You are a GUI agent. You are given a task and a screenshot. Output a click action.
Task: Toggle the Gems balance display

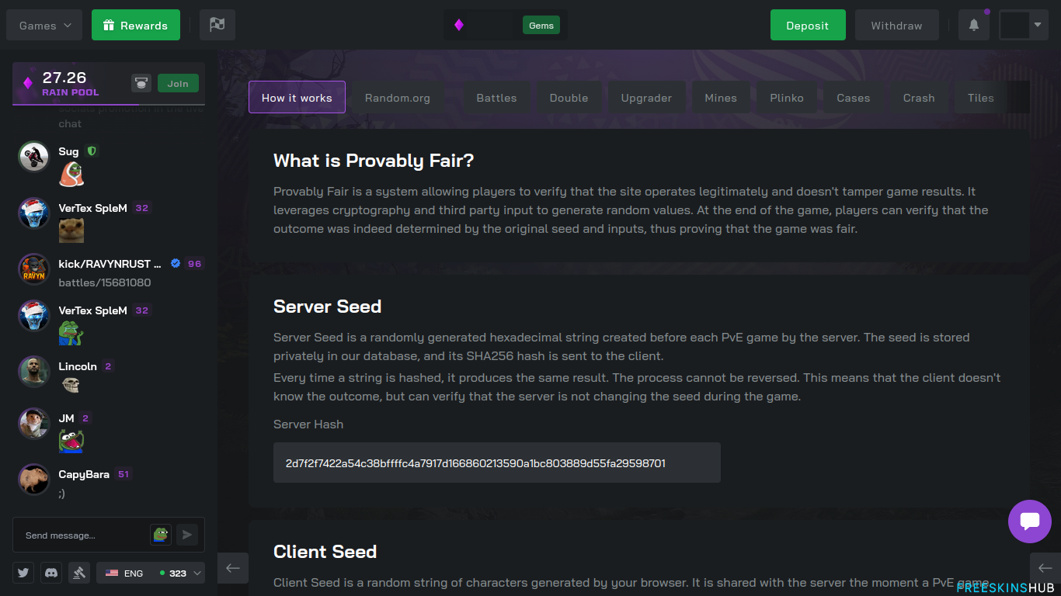tap(541, 24)
